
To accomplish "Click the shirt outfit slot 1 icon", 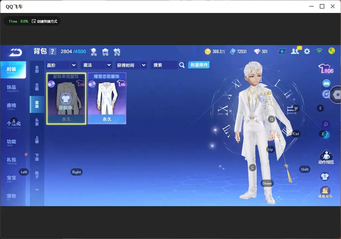I will (325, 176).
